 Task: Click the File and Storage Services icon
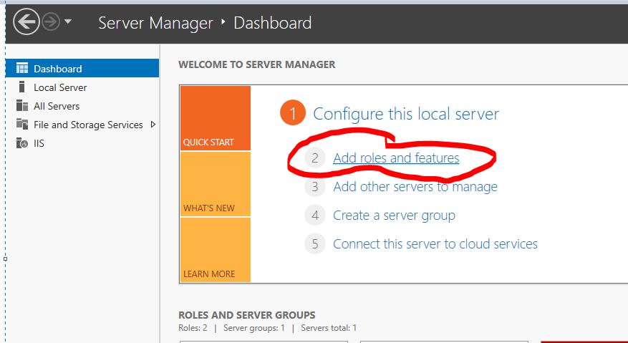22,125
